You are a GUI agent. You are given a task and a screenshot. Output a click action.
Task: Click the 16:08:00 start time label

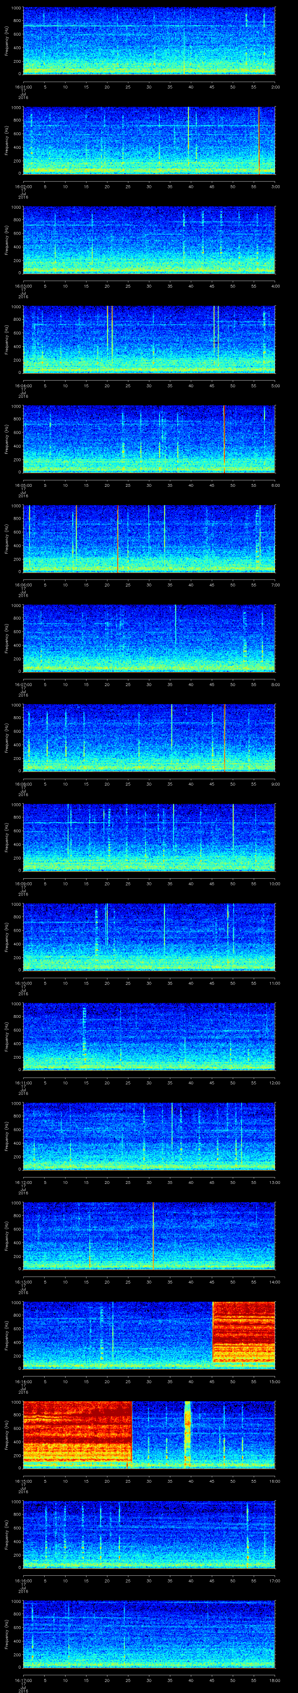tap(23, 783)
